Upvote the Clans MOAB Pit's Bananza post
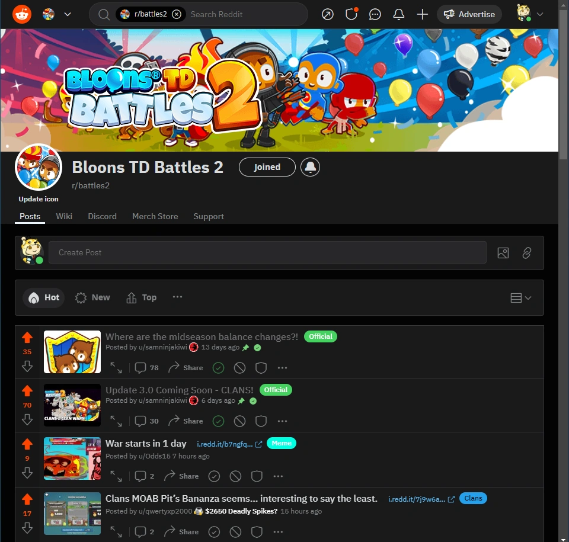 [27, 499]
